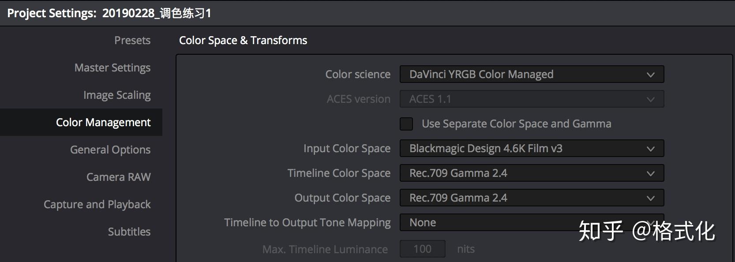735x262 pixels.
Task: Open General Options section
Action: tap(110, 150)
